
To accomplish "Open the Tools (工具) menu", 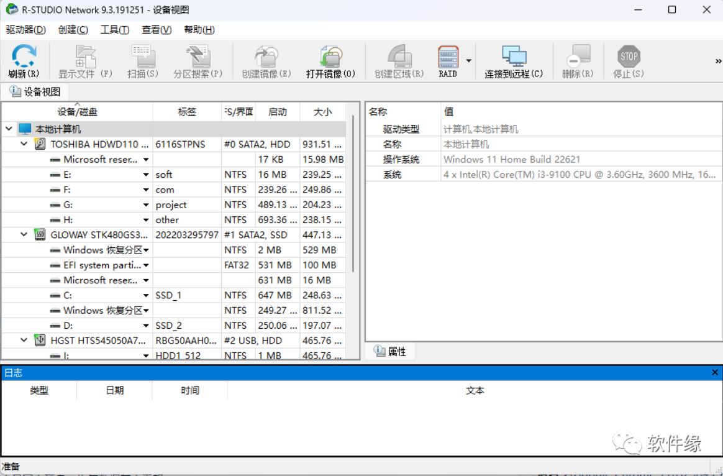I will point(115,30).
